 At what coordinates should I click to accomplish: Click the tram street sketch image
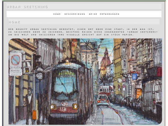pyautogui.click(x=85, y=82)
